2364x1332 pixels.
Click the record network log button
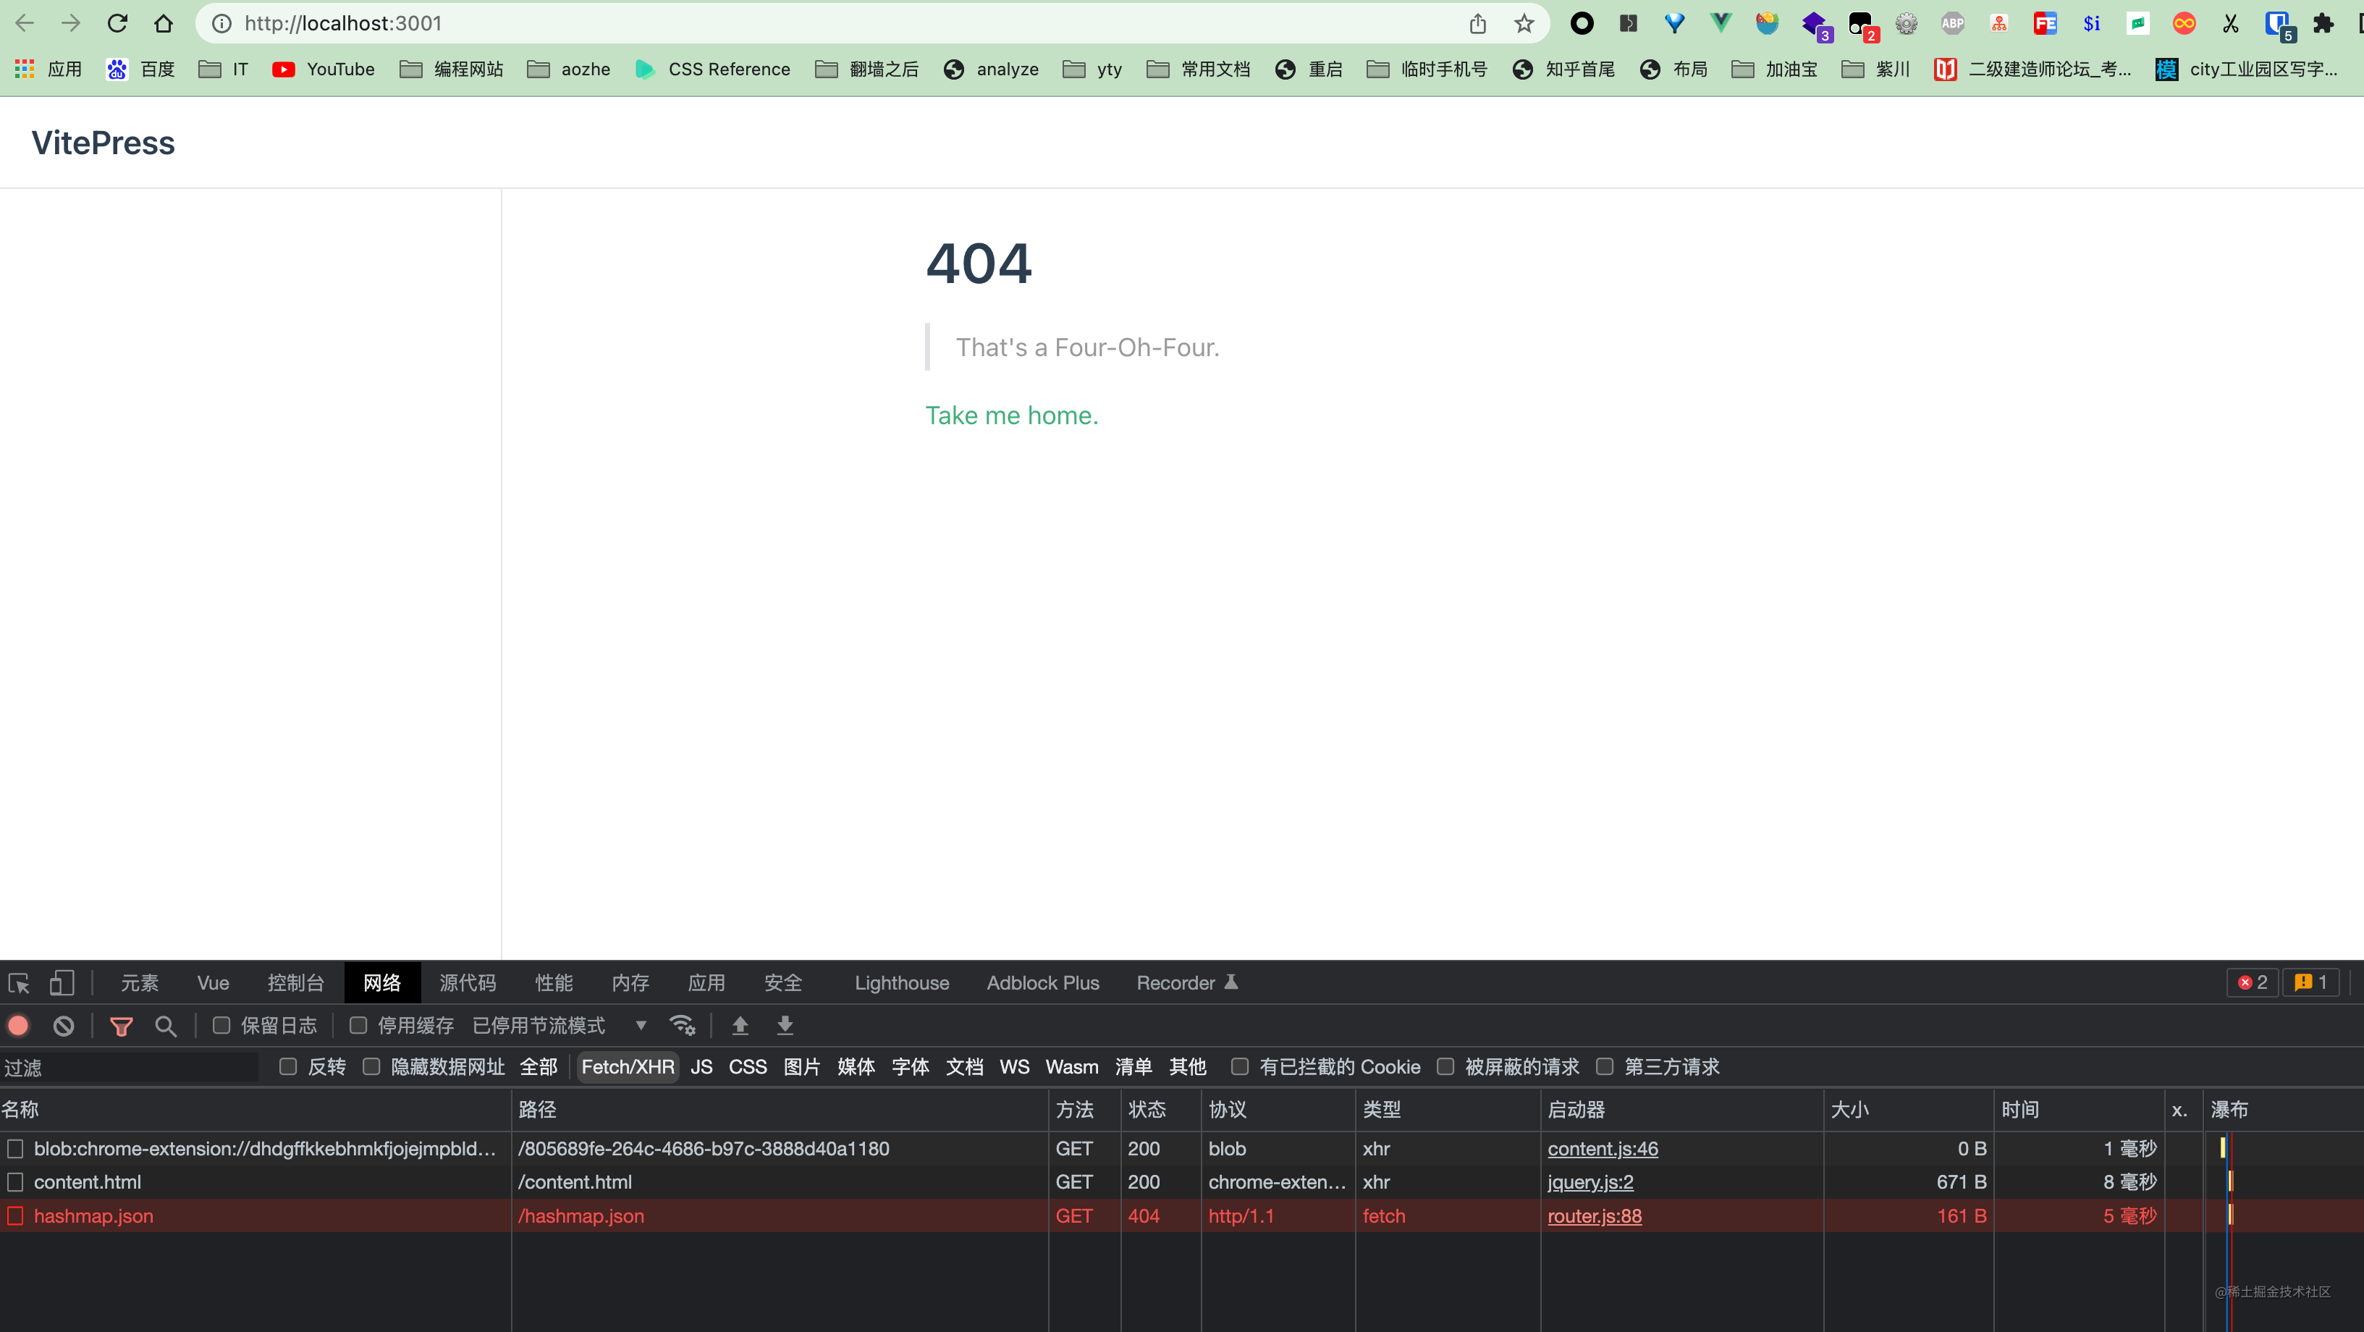[x=18, y=1025]
